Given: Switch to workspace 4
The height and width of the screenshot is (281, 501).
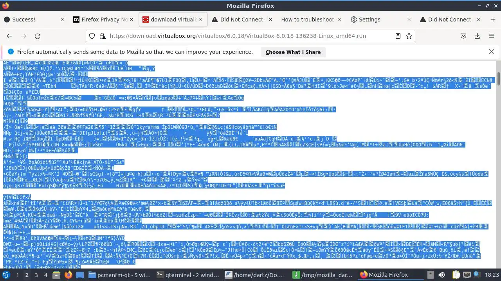Looking at the screenshot, I should coord(45,275).
